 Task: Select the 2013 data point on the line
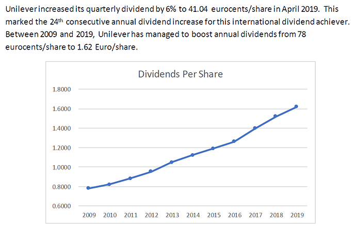pos(172,162)
